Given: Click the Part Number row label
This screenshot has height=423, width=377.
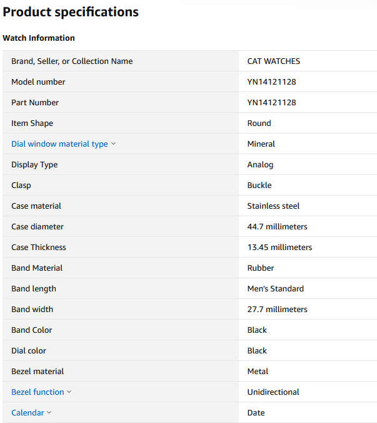Looking at the screenshot, I should click(35, 103).
